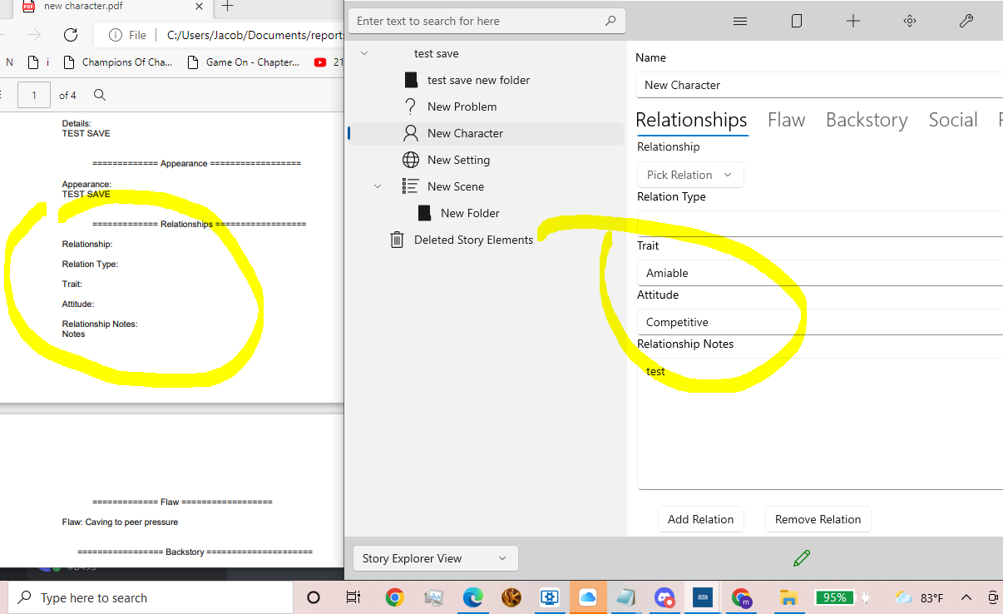The width and height of the screenshot is (1003, 614).
Task: Open the Pick Relation dropdown
Action: click(689, 174)
